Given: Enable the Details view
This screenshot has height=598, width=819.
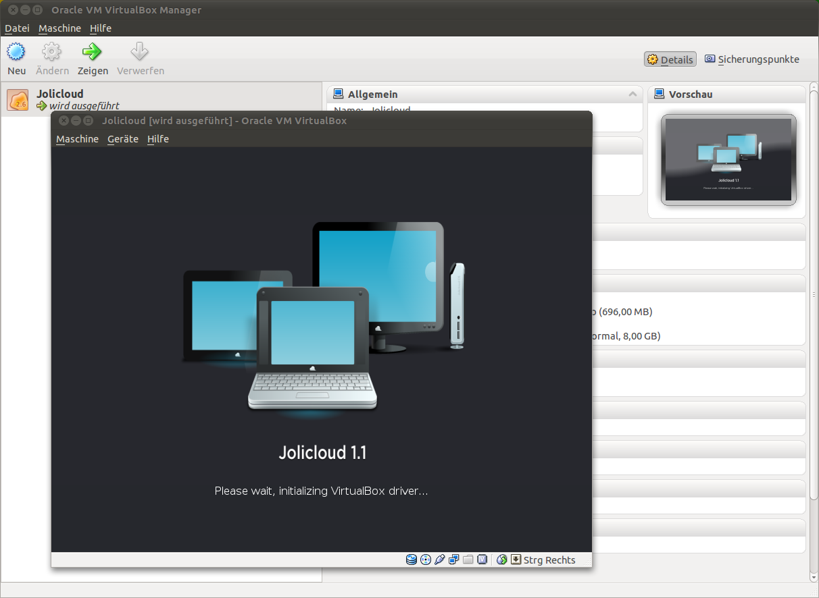Looking at the screenshot, I should (x=670, y=59).
